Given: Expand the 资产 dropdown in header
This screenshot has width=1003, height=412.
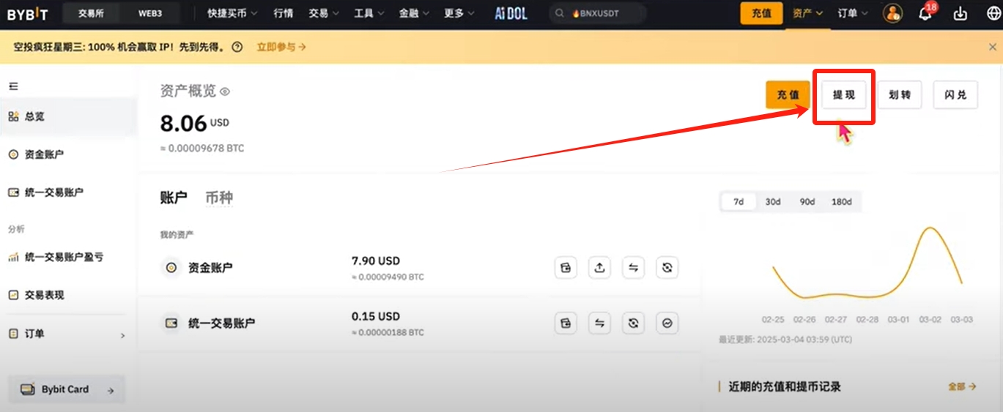Looking at the screenshot, I should click(808, 13).
